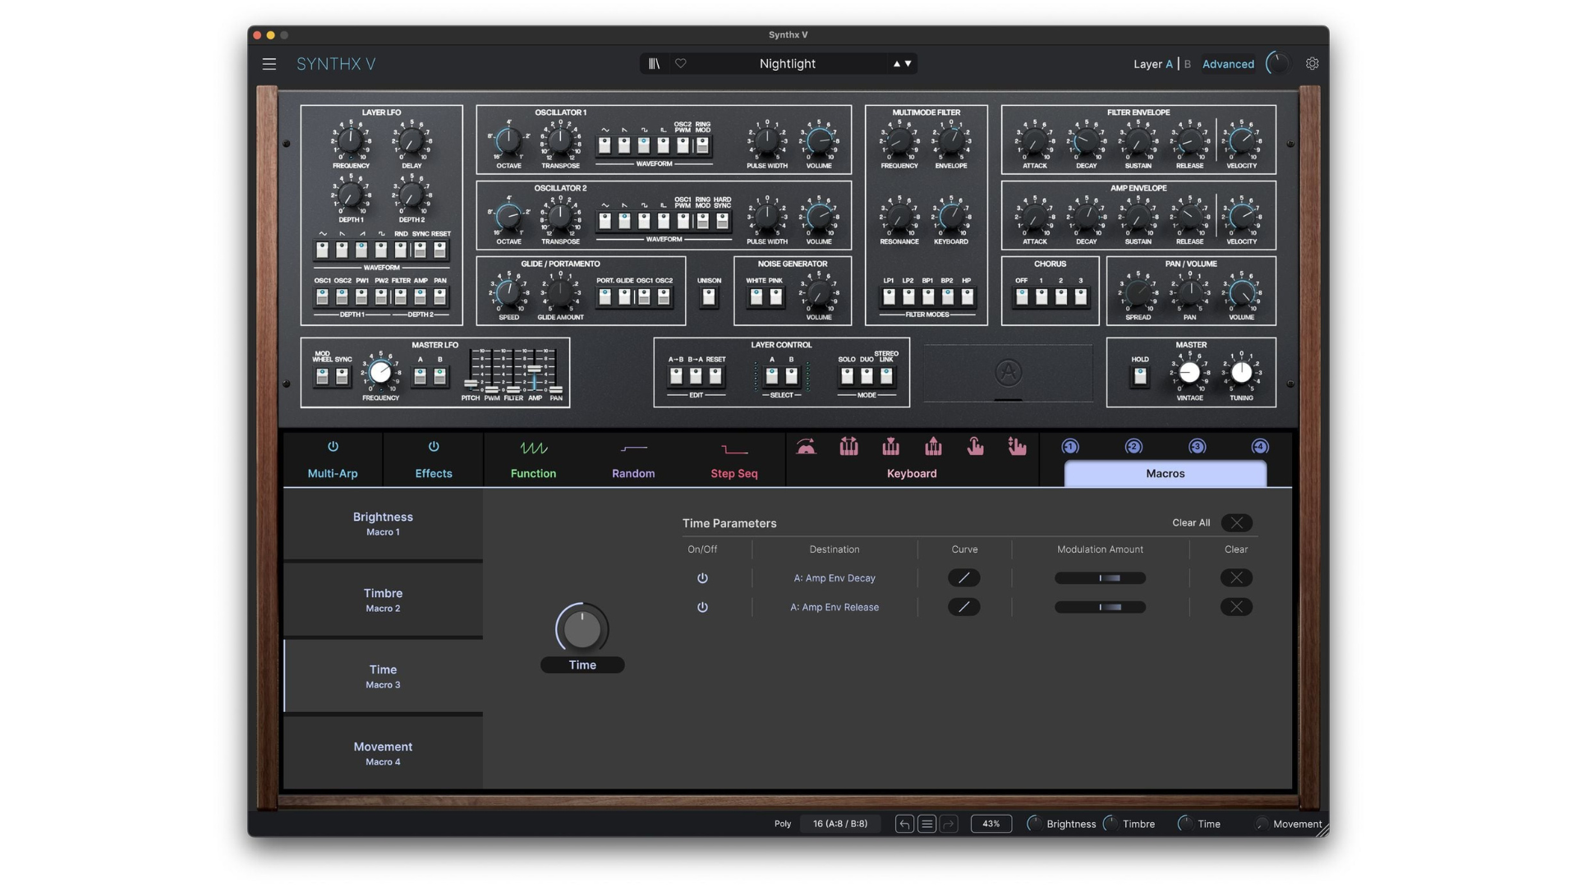Image resolution: width=1577 pixels, height=887 pixels.
Task: Select the previous preset arrow
Action: 897,64
